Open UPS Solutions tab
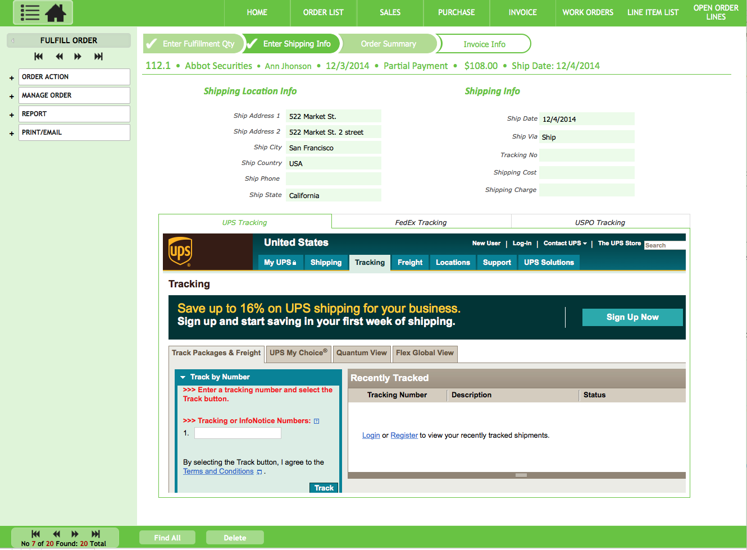This screenshot has width=747, height=550. pyautogui.click(x=549, y=262)
